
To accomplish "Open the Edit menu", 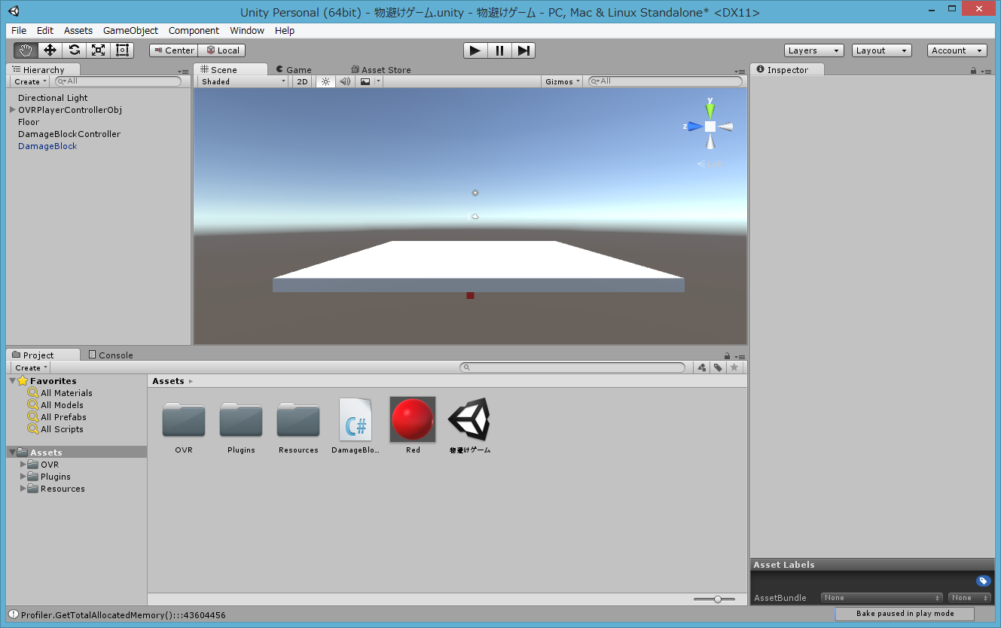I will 45,31.
